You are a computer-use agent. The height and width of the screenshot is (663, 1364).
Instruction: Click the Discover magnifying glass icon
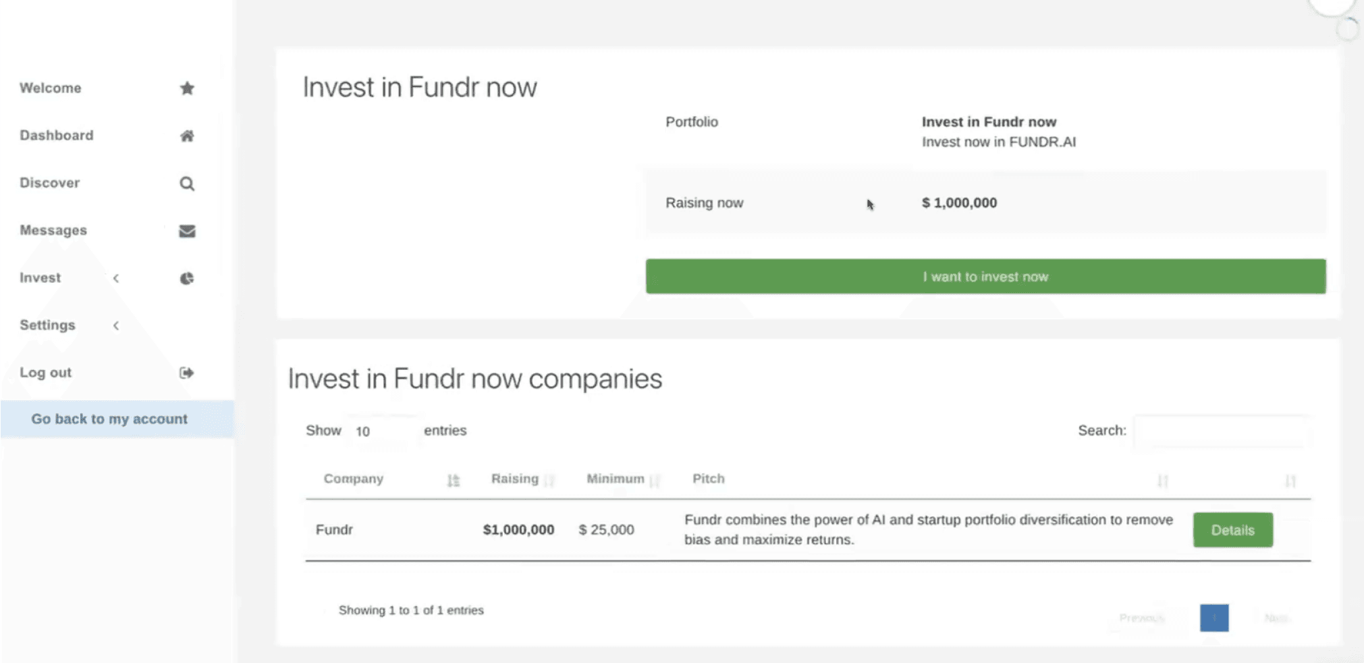coord(187,184)
